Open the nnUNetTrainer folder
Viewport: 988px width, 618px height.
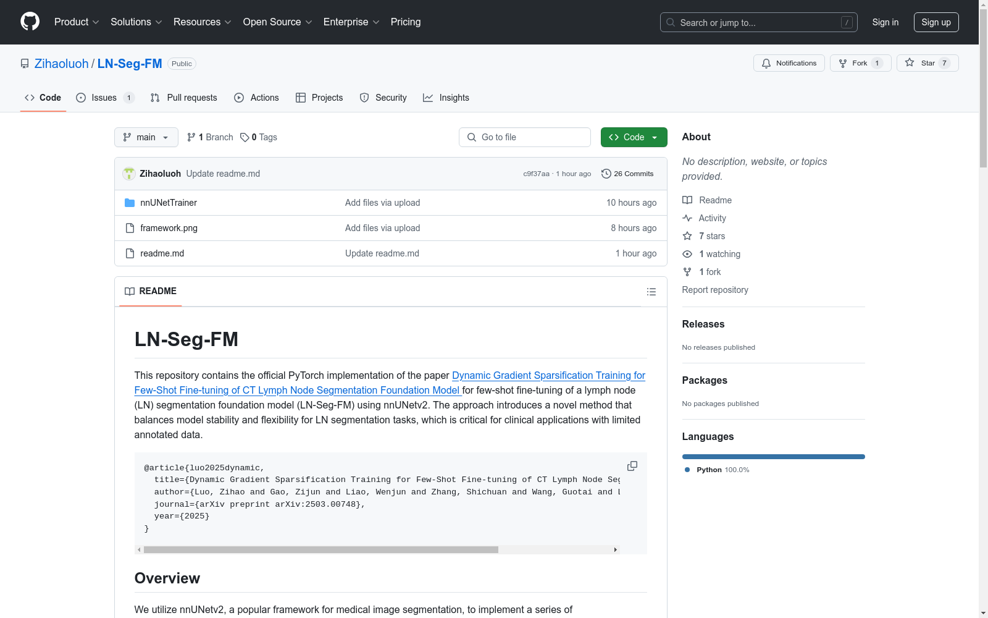tap(169, 203)
